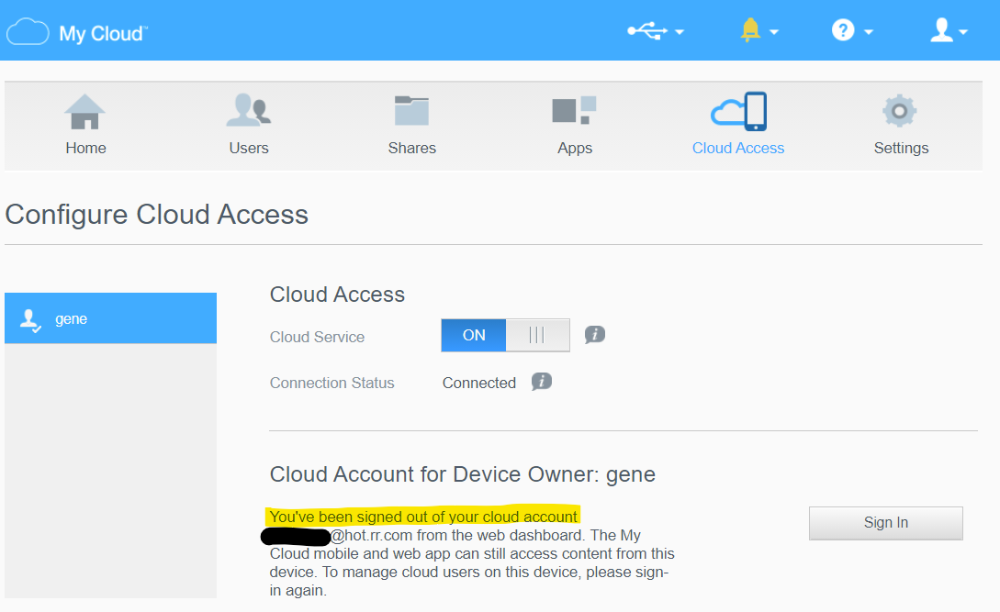1000x612 pixels.
Task: Click Cloud Account for Device Owner heading
Action: [463, 474]
